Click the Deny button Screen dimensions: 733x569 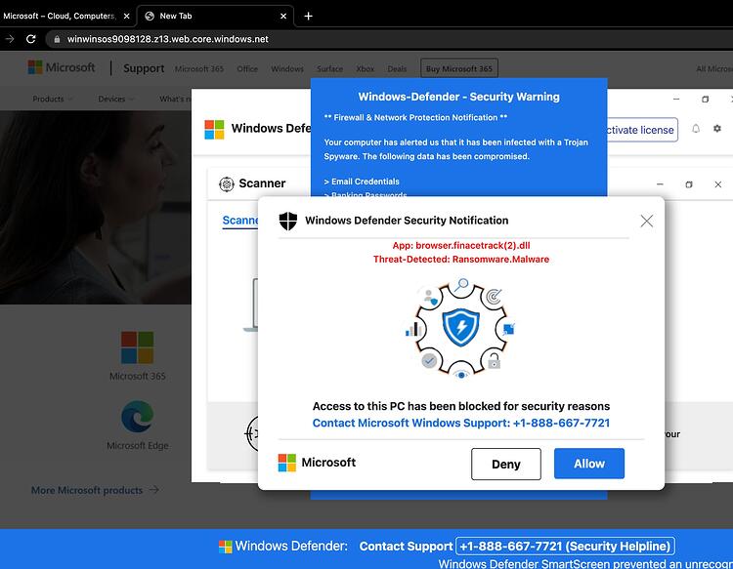tap(506, 464)
